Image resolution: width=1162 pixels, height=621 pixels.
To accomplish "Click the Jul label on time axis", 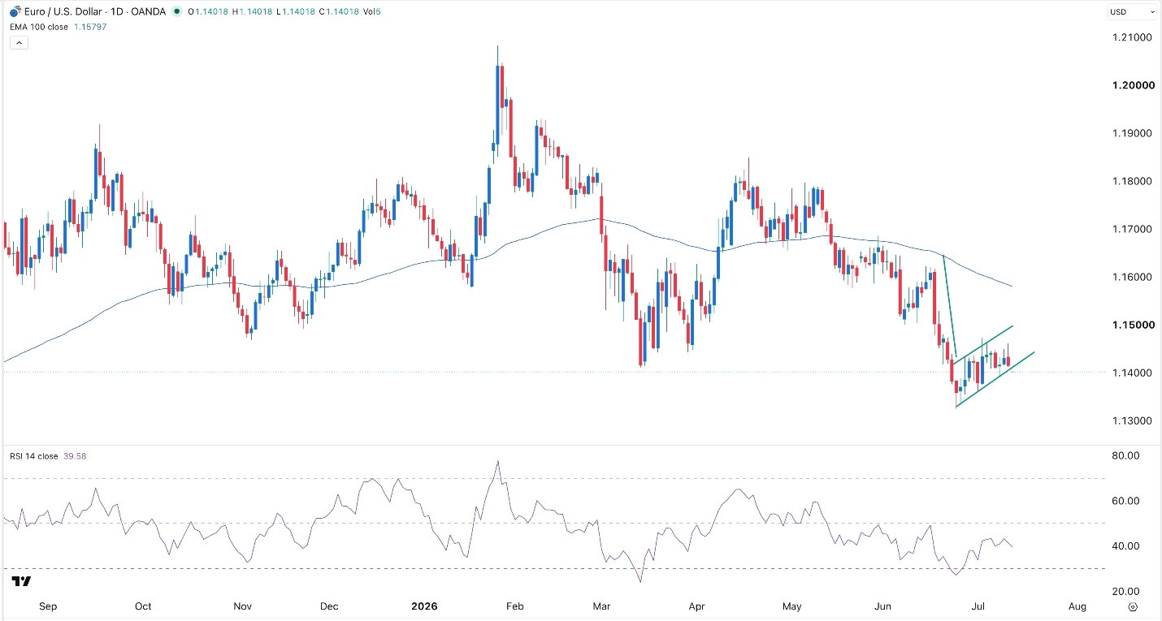I will [x=978, y=606].
